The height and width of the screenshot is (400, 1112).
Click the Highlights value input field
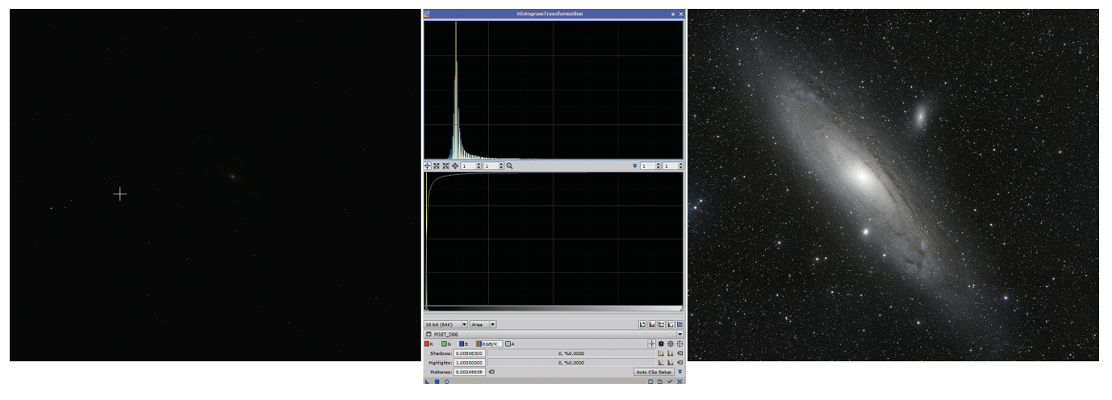[470, 363]
